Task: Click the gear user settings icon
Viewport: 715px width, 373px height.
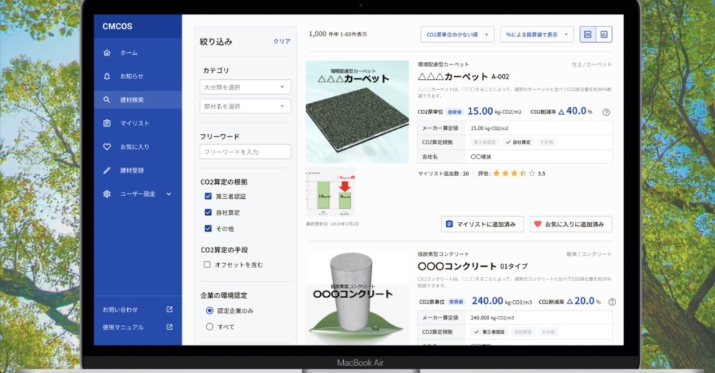Action: point(107,194)
